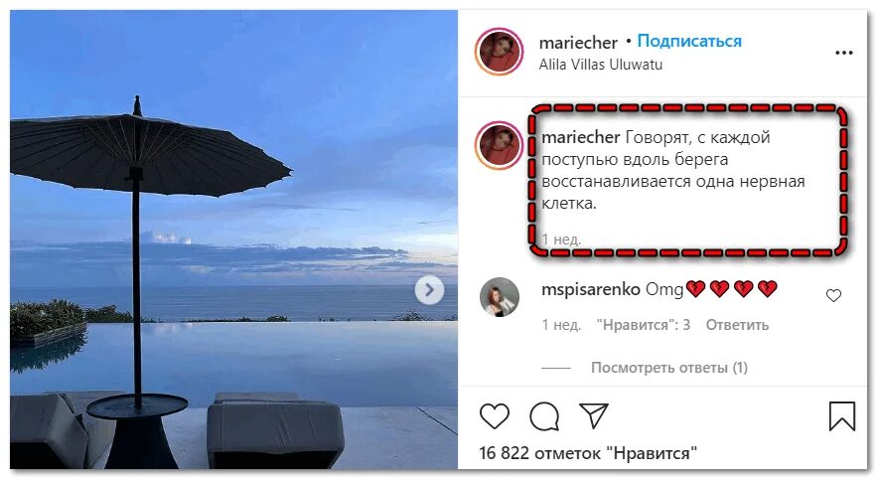Screen dimensions: 878x480
Task: Click the pool and umbrella photo
Action: coord(234,240)
